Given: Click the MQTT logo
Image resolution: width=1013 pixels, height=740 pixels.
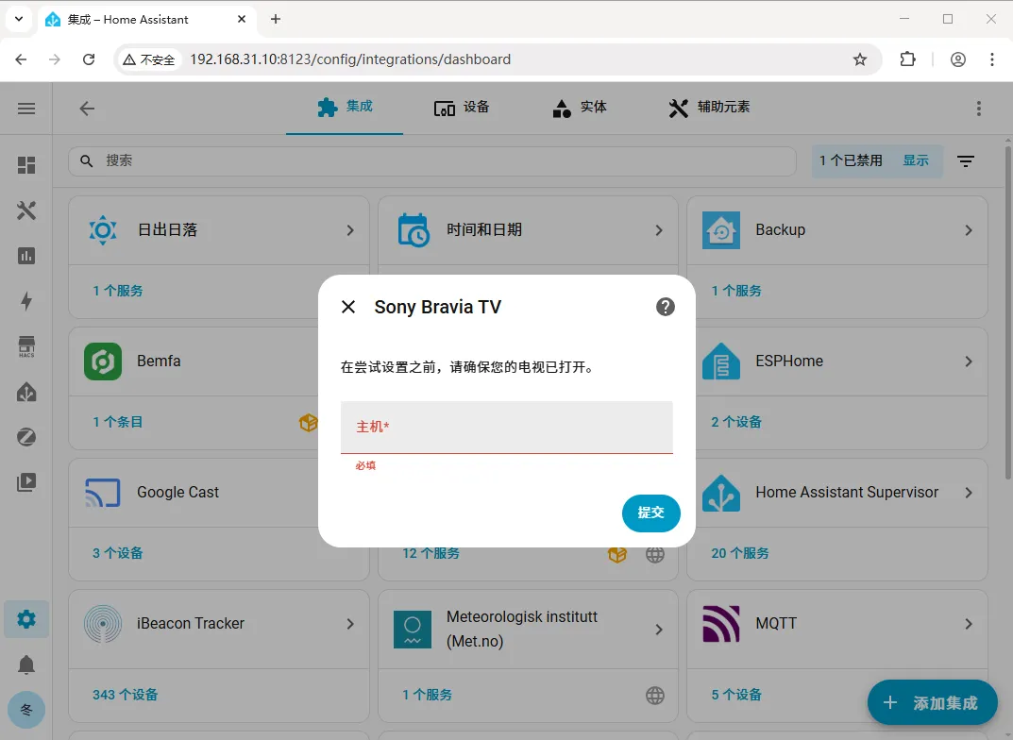Looking at the screenshot, I should click(x=721, y=624).
